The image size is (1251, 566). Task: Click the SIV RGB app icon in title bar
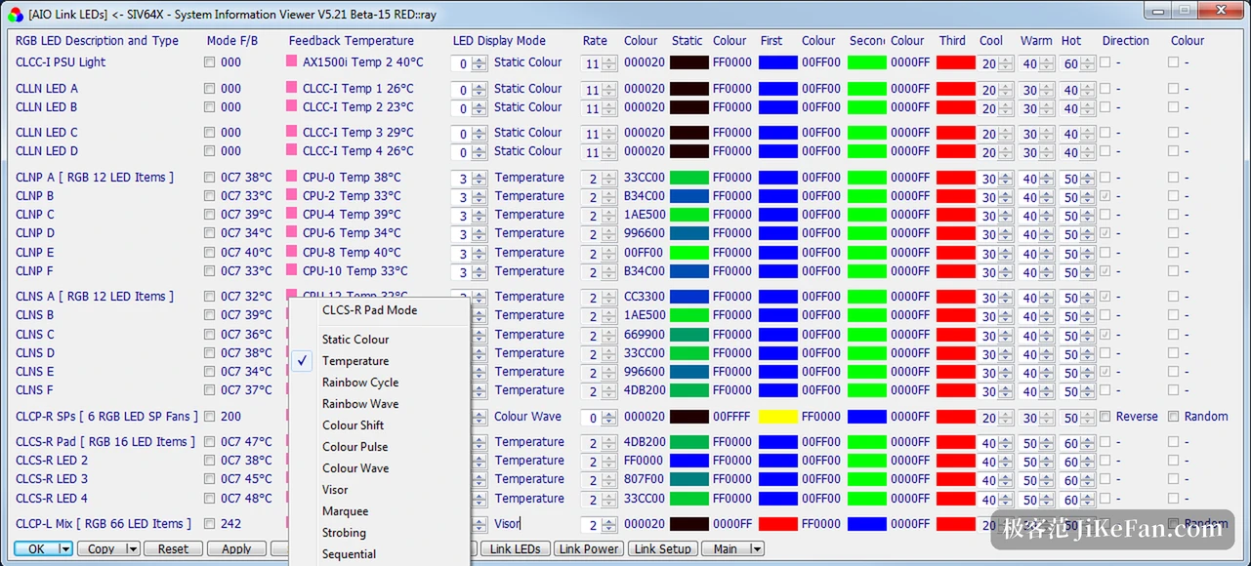[x=15, y=14]
